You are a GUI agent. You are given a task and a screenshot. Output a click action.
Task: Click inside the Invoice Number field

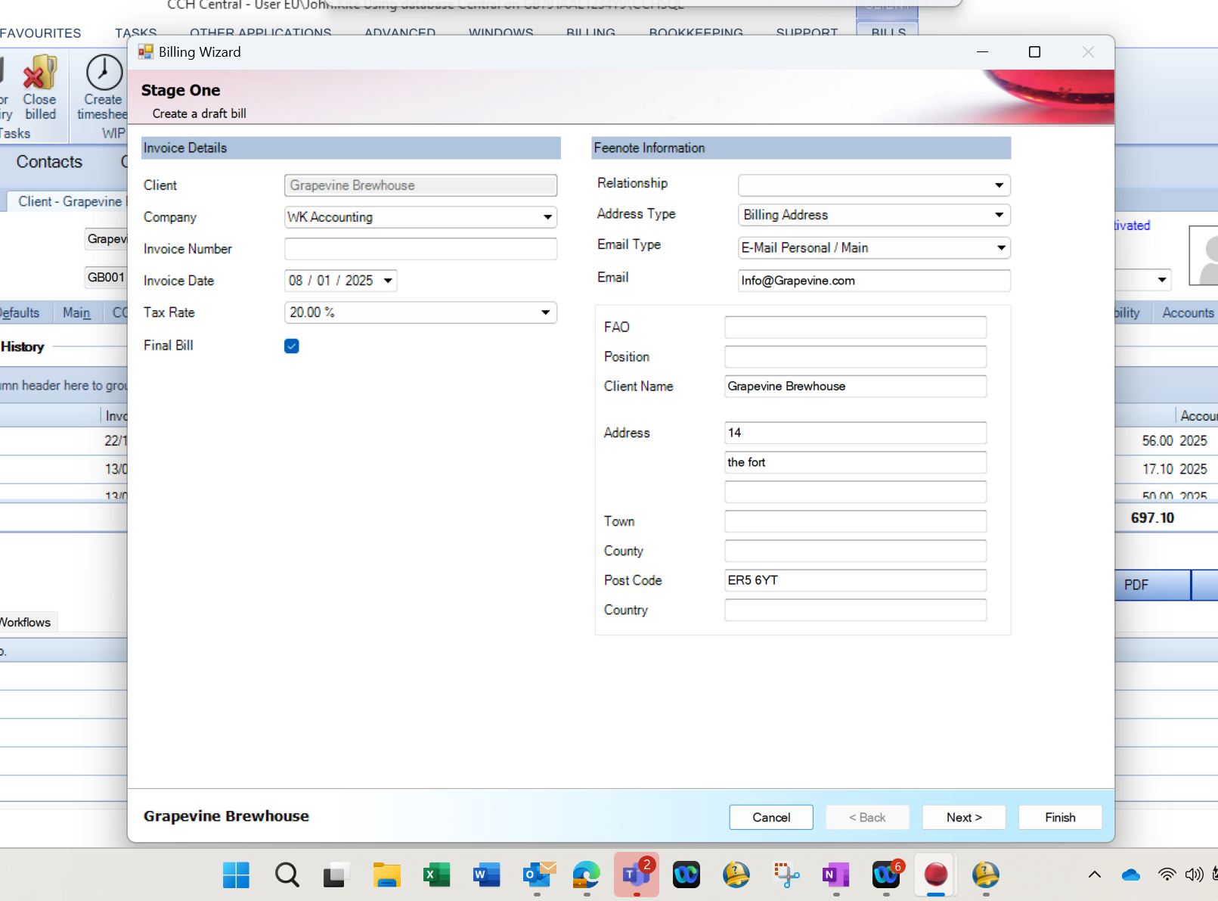(x=420, y=248)
